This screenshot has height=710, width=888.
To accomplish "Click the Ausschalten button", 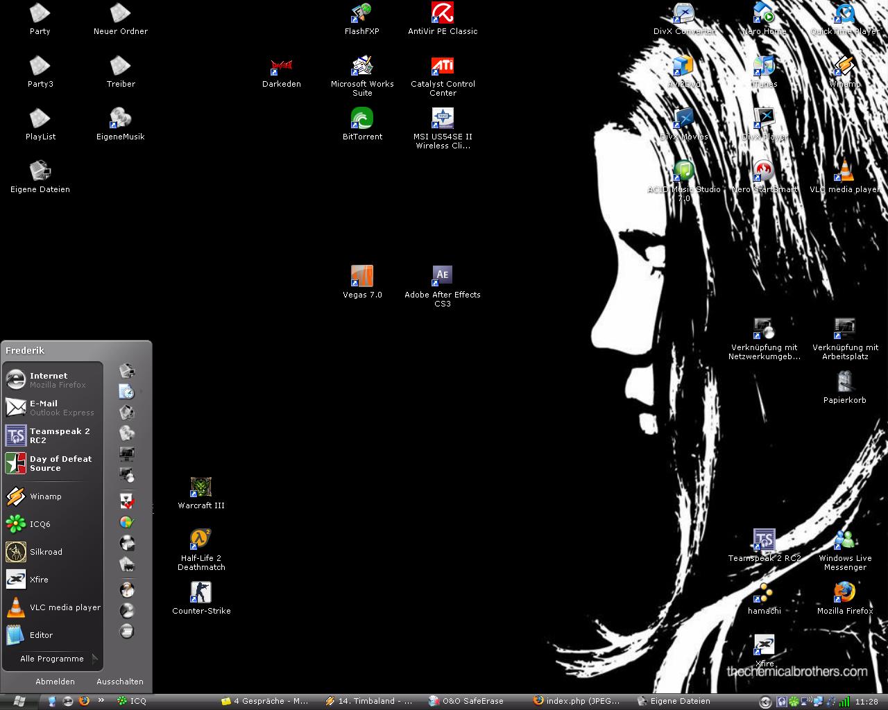I will click(120, 682).
